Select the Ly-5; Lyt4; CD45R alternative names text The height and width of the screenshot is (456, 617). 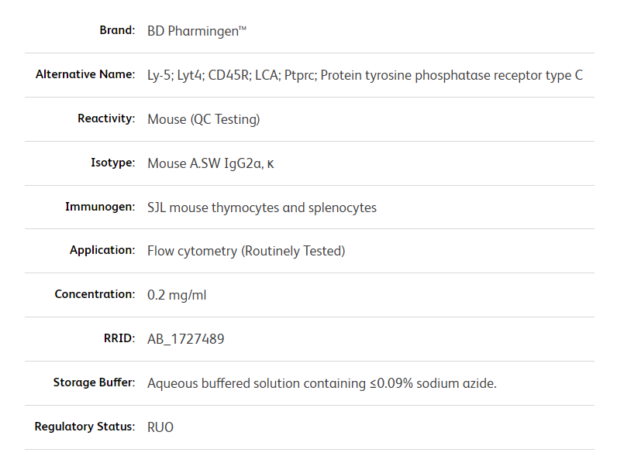click(x=364, y=75)
